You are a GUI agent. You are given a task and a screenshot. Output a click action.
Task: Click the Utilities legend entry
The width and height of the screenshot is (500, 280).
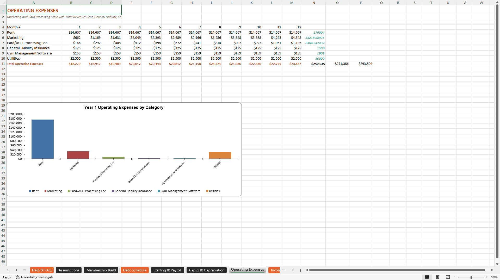click(213, 191)
